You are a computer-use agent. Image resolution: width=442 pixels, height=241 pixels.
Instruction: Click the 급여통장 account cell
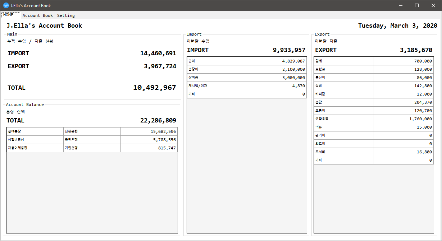pyautogui.click(x=35, y=131)
